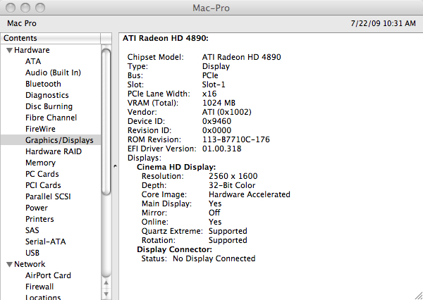Viewport: 423px width, 300px height.
Task: Click the window close button
Action: [x=11, y=8]
